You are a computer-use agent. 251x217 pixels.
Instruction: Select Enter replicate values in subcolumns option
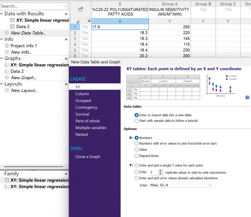(x=136, y=172)
